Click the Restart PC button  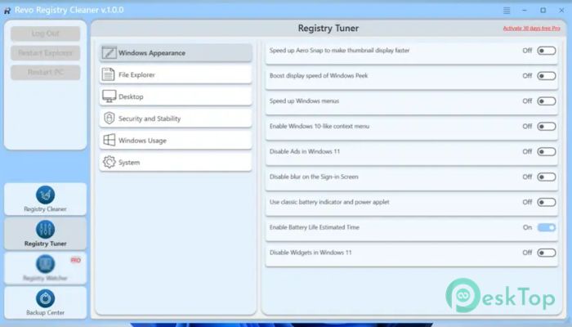pos(45,72)
